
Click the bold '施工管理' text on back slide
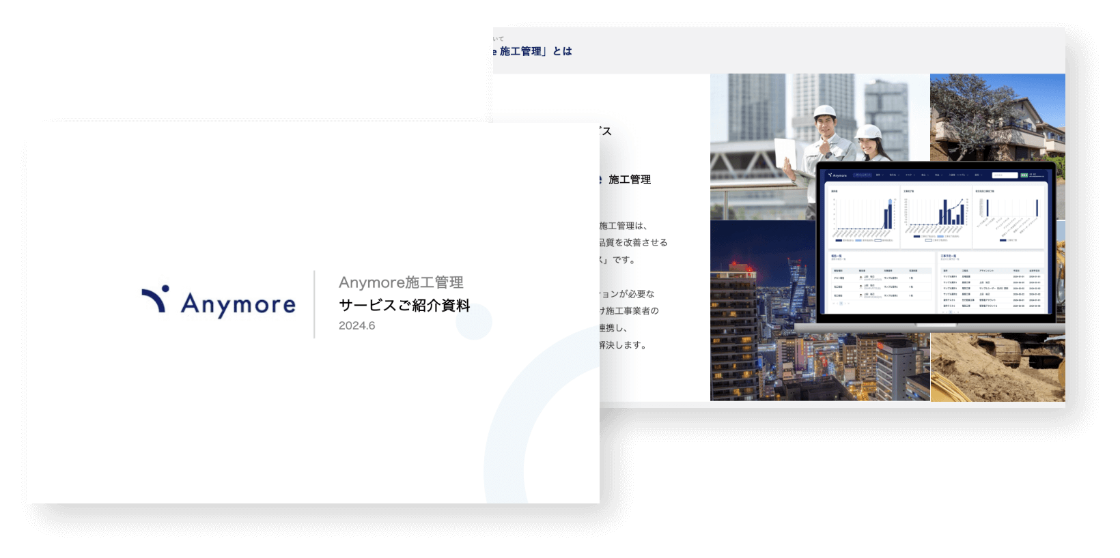point(629,179)
